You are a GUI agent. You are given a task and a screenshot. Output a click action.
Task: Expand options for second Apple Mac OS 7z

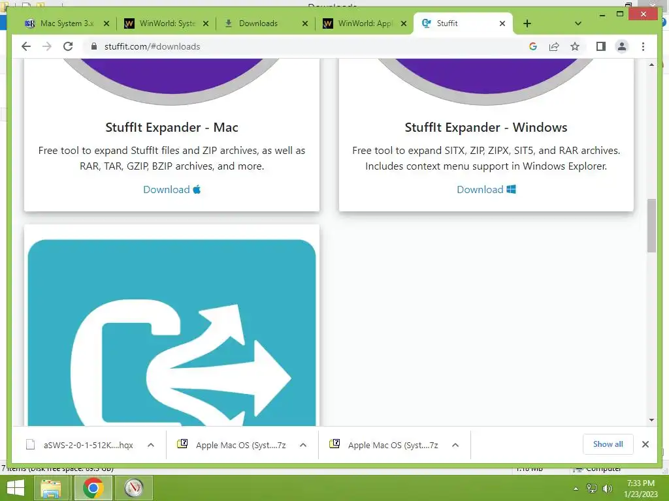pyautogui.click(x=455, y=445)
